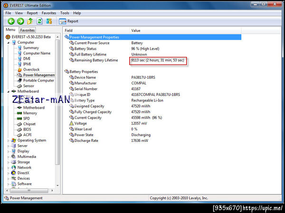Screen dimensions: 285x213
Task: Select the BIOS tree icon
Action: pyautogui.click(x=19, y=130)
